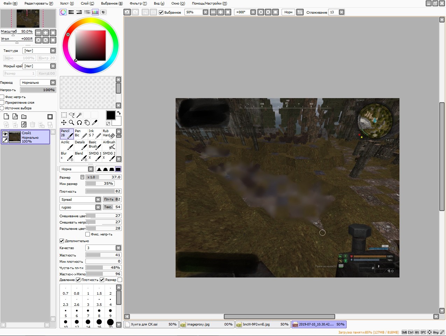Select the AirBrush tool
Screen dimensions: 446x336
click(x=109, y=145)
